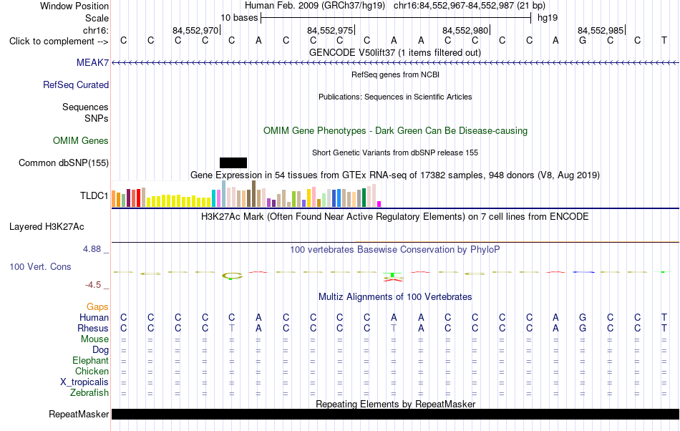Image resolution: width=680 pixels, height=431 pixels.
Task: Click the chr16: ruler label
Action: [x=96, y=30]
